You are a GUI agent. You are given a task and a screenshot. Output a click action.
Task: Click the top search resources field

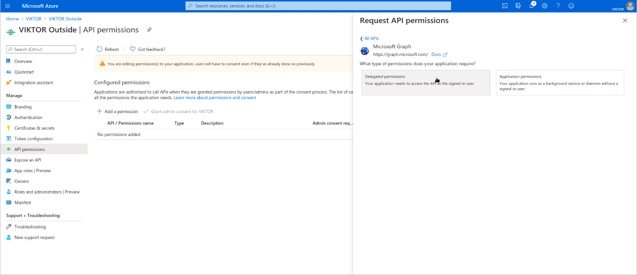tap(318, 6)
